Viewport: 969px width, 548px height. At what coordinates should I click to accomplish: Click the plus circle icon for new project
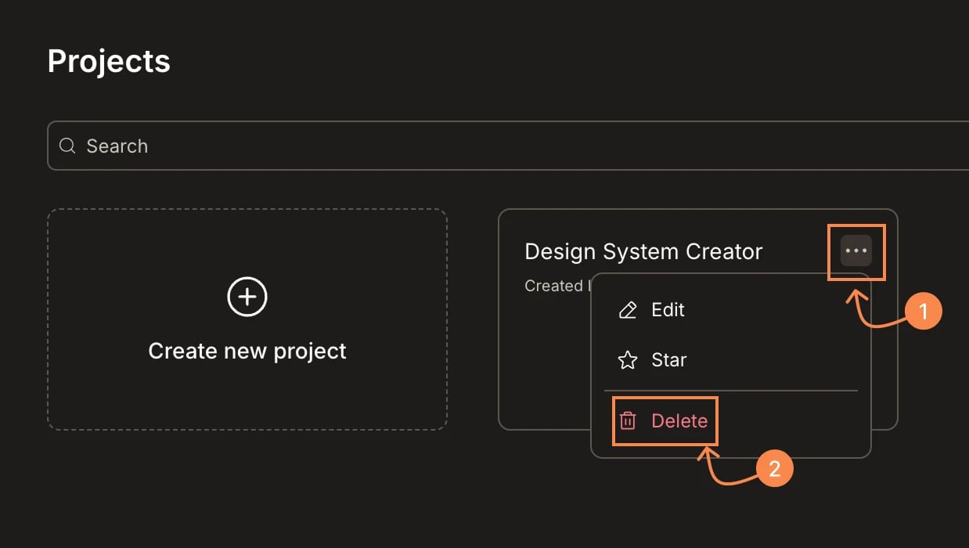247,297
